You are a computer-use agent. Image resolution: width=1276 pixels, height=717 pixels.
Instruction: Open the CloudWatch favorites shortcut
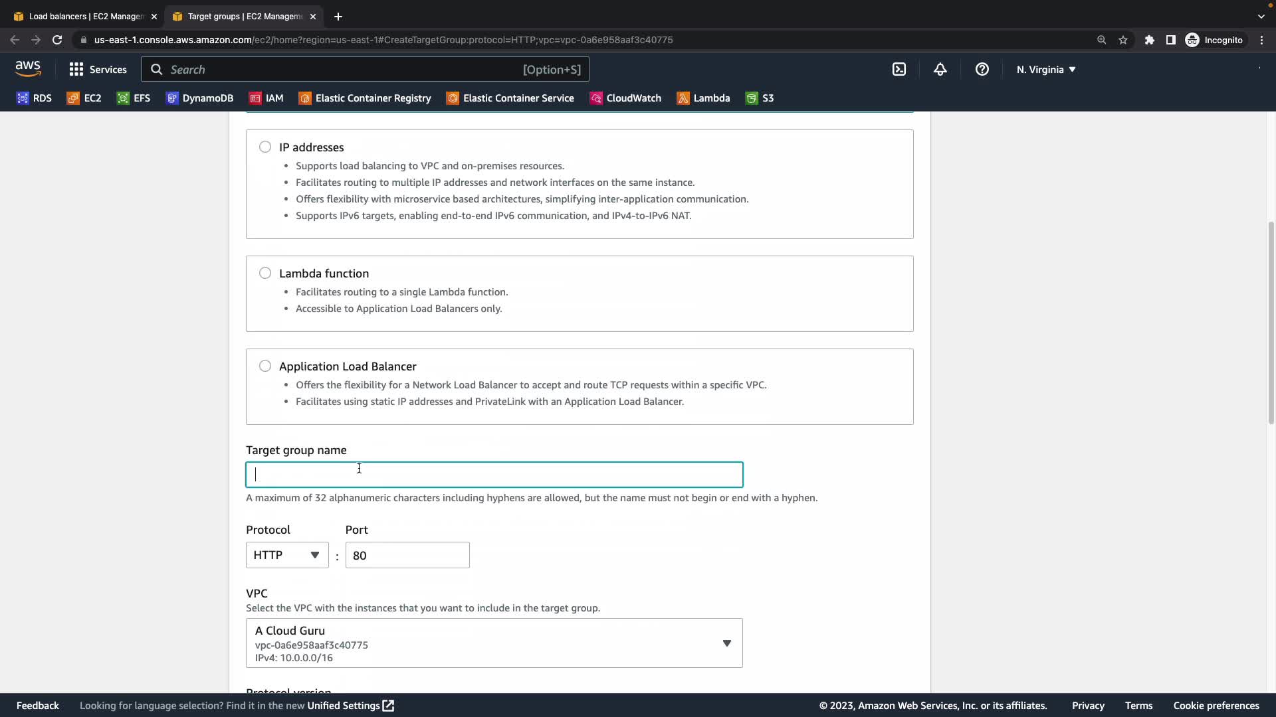(625, 98)
